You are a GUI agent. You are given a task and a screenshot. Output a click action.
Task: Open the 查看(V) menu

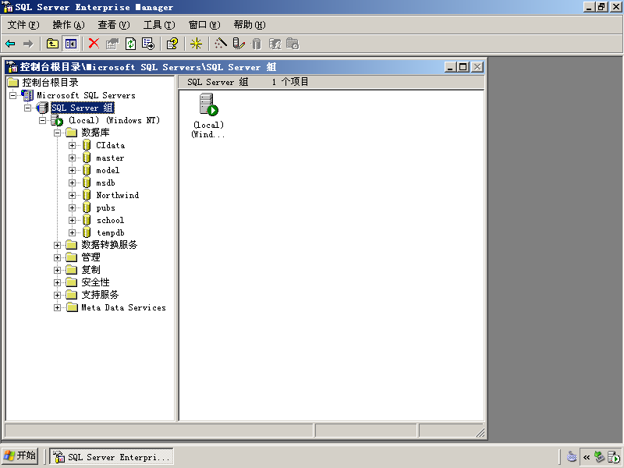(114, 25)
